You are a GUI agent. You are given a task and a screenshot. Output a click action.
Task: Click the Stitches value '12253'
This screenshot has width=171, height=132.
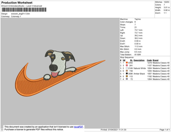coord(166,2)
